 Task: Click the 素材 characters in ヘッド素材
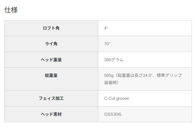point(58,114)
